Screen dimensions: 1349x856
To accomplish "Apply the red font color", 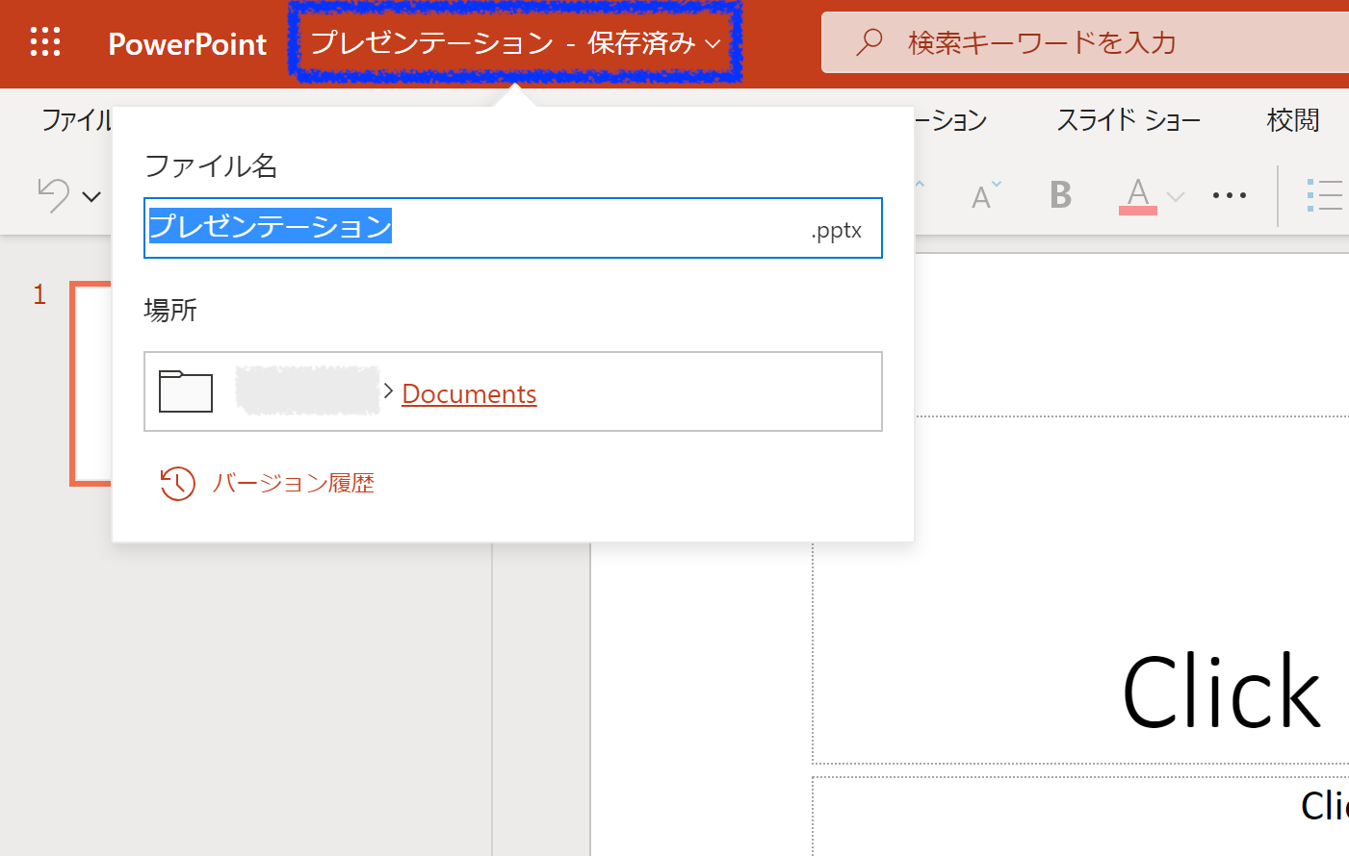I will [1138, 195].
